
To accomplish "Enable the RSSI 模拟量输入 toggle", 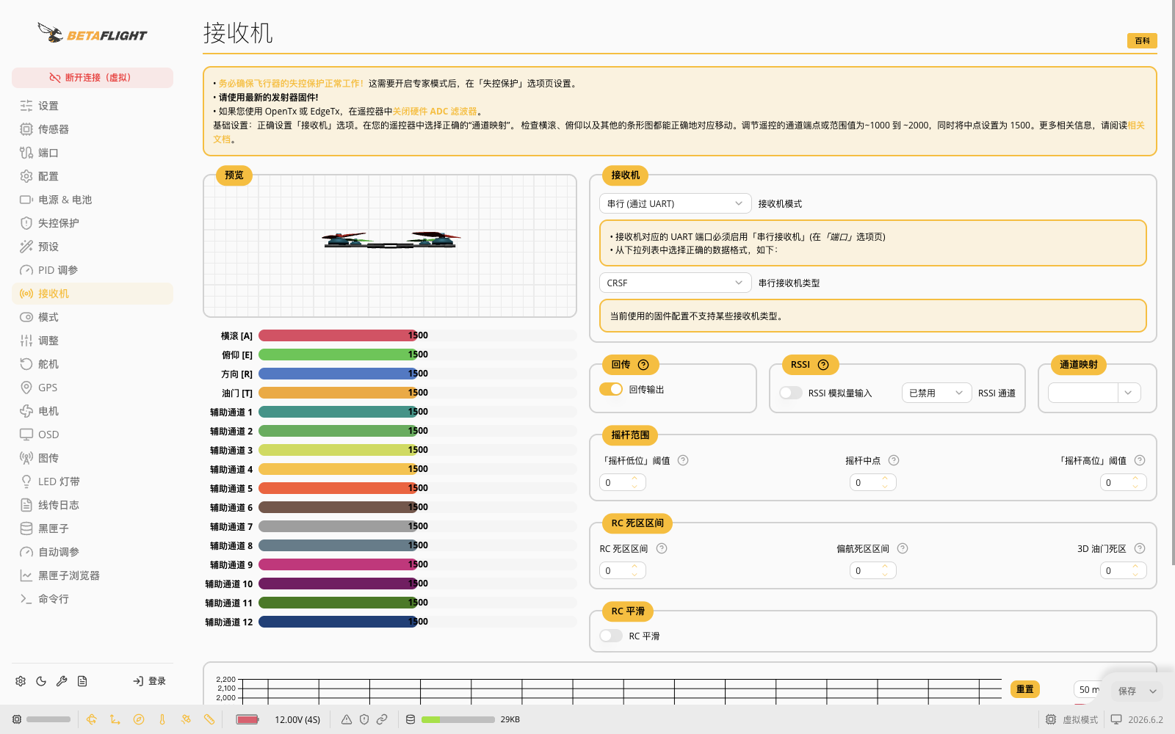I will (x=791, y=393).
